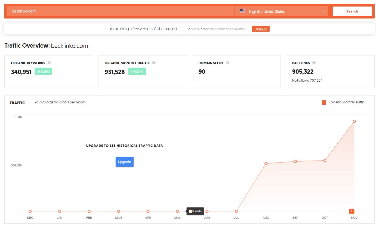Select the September data point on the chart

[295, 162]
